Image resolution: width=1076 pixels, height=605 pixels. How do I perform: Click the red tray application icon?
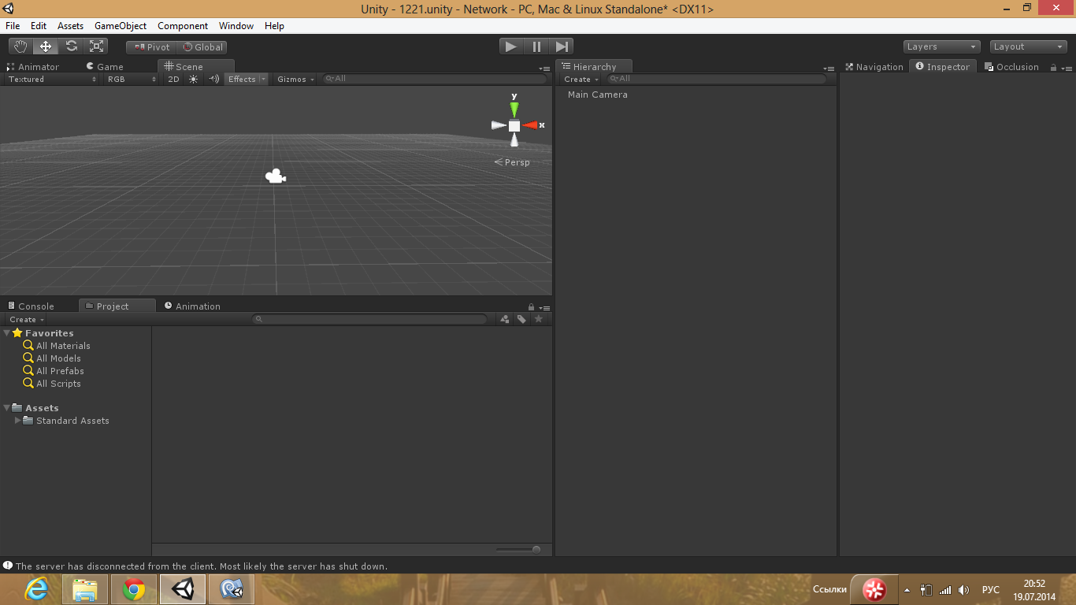874,589
